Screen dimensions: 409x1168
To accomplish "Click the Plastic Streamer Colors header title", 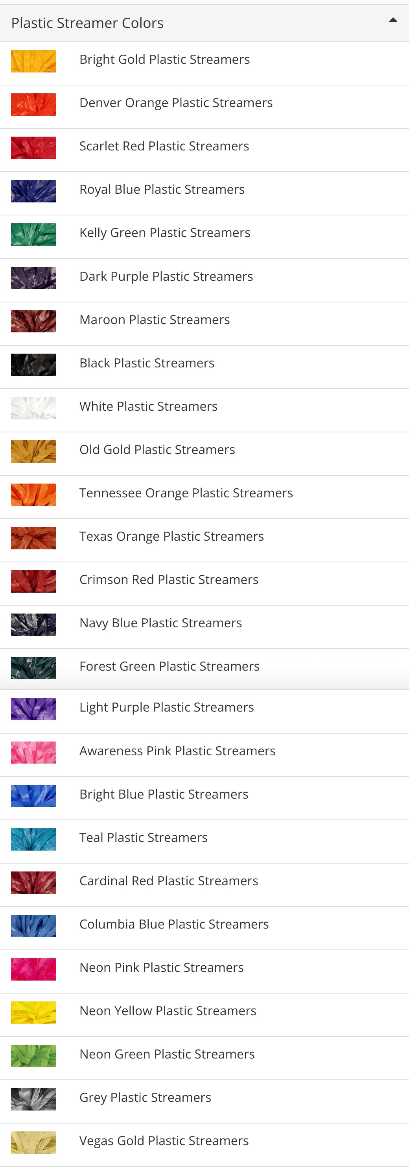I will [87, 23].
